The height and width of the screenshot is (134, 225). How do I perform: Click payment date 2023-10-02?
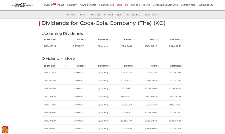(126, 81)
